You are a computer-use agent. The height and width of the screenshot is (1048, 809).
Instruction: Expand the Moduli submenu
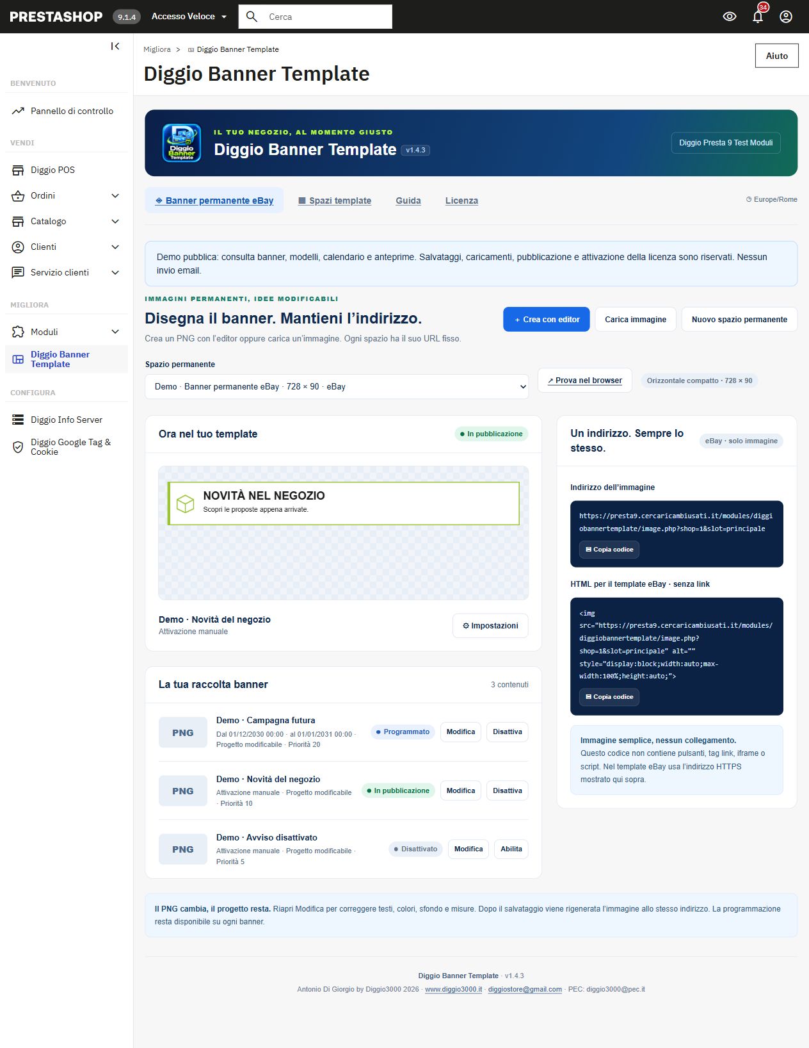(x=115, y=332)
